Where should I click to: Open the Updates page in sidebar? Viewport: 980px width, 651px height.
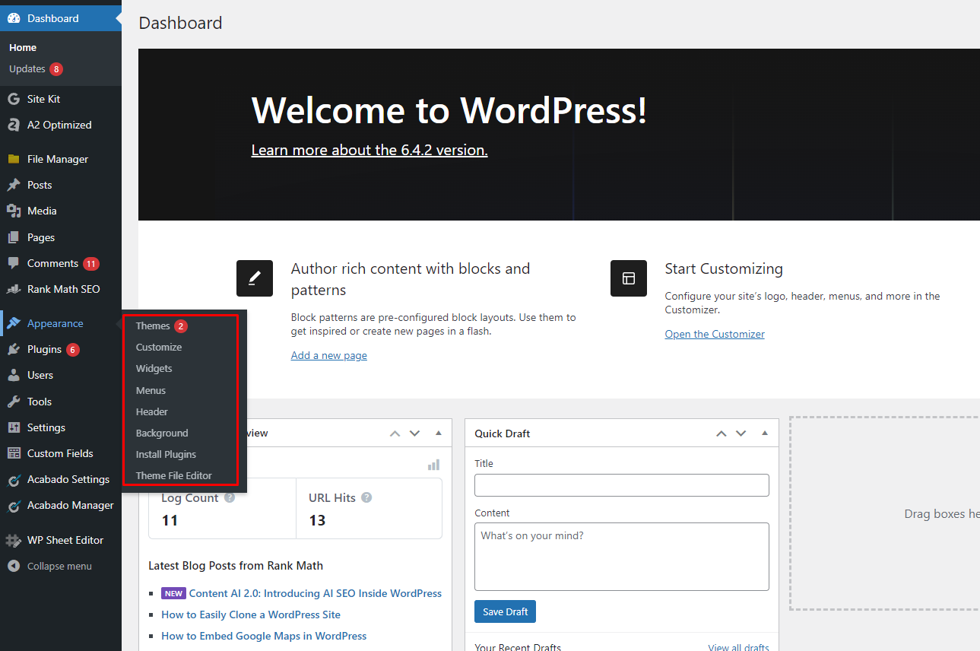coord(27,68)
